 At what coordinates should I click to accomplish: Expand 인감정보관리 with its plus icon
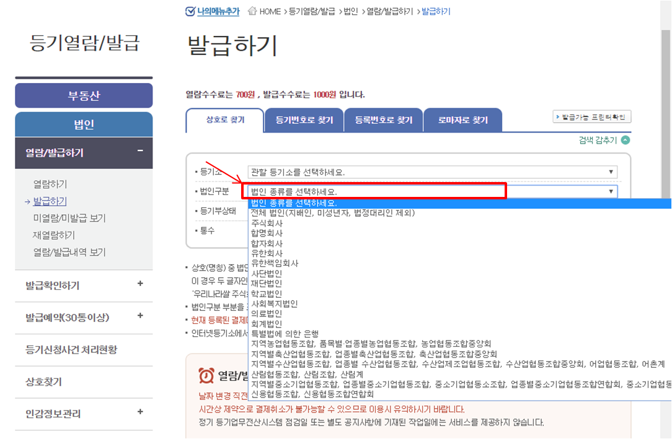[x=140, y=412]
